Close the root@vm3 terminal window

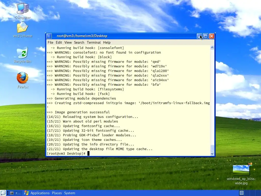tap(212, 36)
